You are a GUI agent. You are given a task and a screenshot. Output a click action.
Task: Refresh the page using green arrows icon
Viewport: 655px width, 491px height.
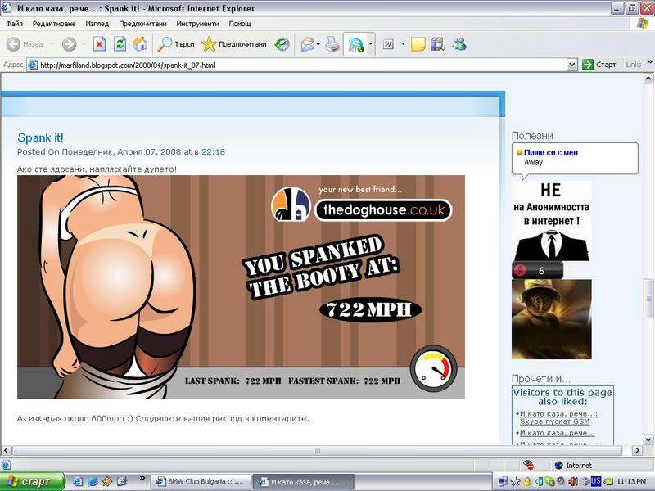[x=120, y=44]
